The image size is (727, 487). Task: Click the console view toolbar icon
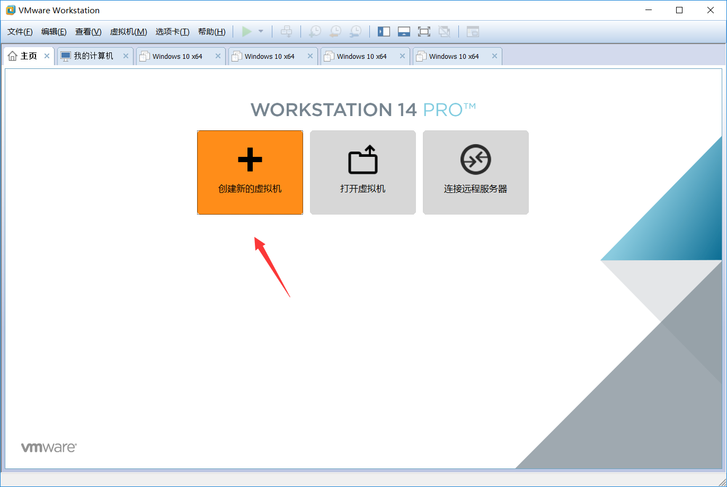[x=473, y=32]
